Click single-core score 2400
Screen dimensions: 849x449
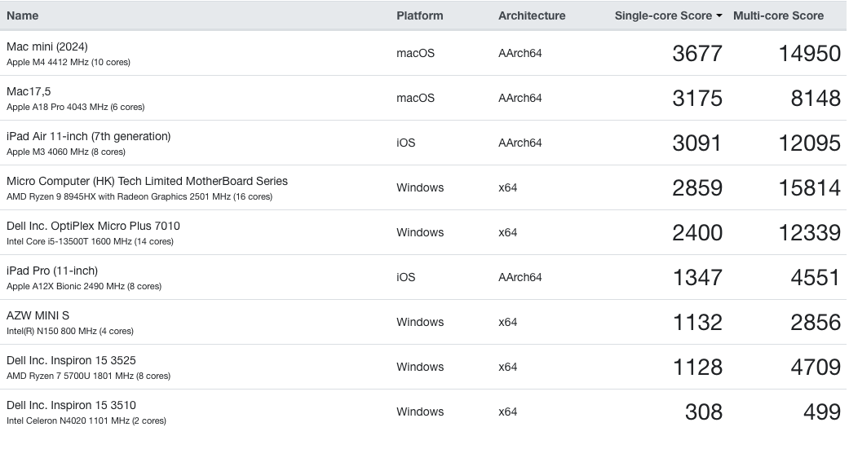[697, 233]
